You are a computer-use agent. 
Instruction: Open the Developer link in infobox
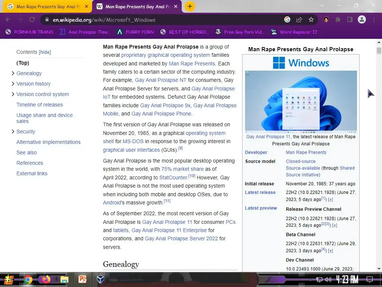256,152
